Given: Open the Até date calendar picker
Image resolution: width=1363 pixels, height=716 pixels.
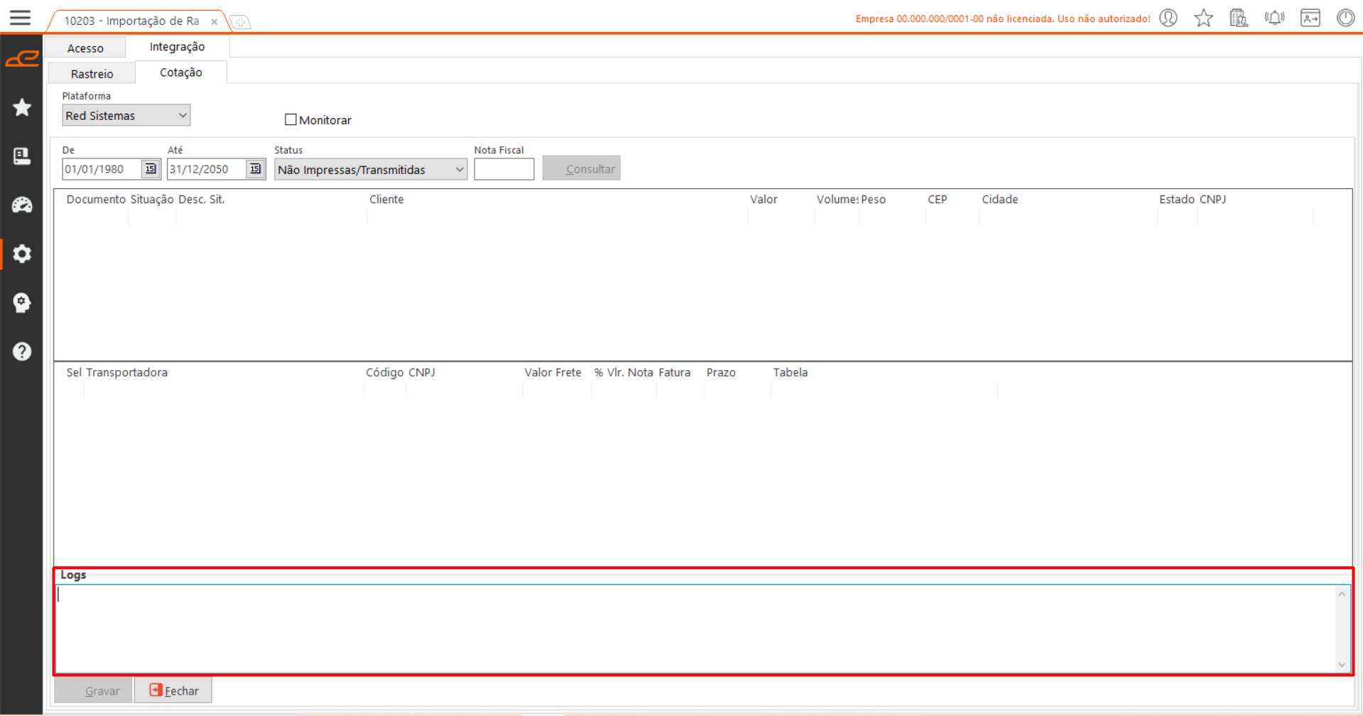Looking at the screenshot, I should tap(255, 169).
